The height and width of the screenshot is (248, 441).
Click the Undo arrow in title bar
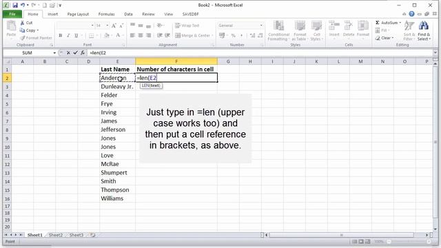23,5
